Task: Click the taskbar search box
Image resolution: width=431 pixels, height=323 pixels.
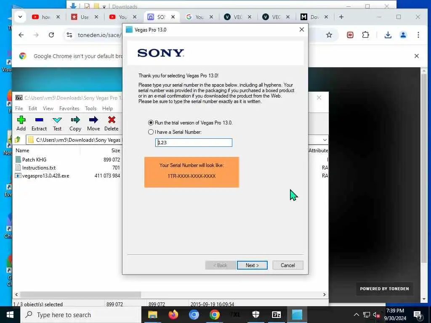Action: click(81, 315)
